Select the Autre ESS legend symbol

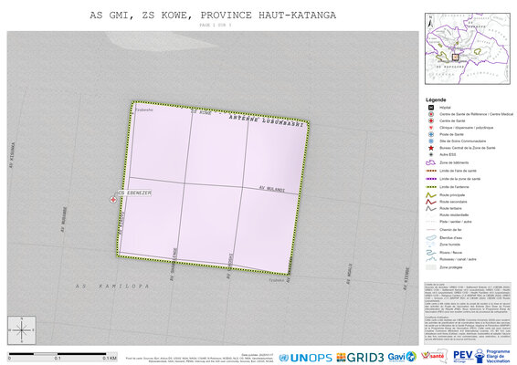(x=430, y=154)
